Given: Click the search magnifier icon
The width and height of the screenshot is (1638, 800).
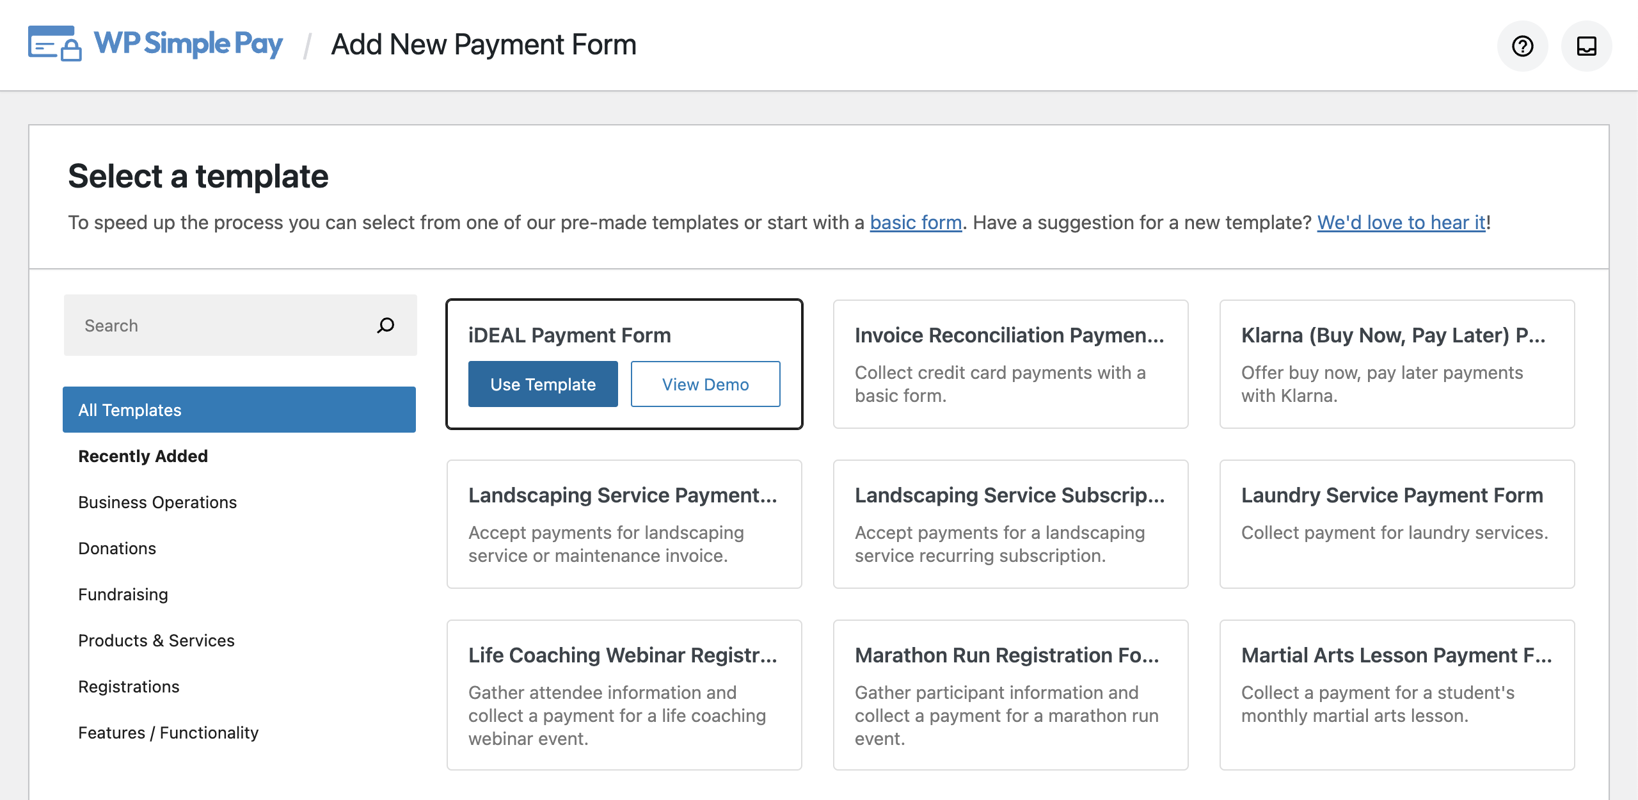Looking at the screenshot, I should pos(385,326).
